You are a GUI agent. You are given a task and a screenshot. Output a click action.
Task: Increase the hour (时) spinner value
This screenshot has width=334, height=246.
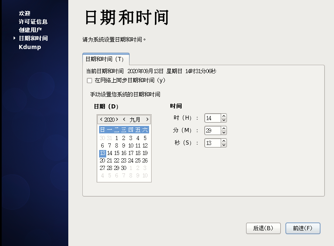224,116
